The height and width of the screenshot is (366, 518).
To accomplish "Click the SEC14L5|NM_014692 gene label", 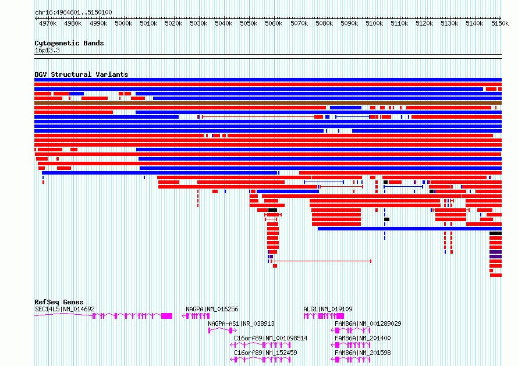I will point(65,309).
